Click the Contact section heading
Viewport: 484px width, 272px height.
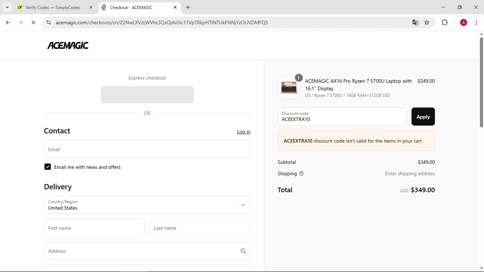[57, 131]
